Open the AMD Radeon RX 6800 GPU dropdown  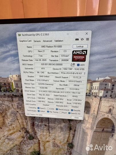pos(42,115)
